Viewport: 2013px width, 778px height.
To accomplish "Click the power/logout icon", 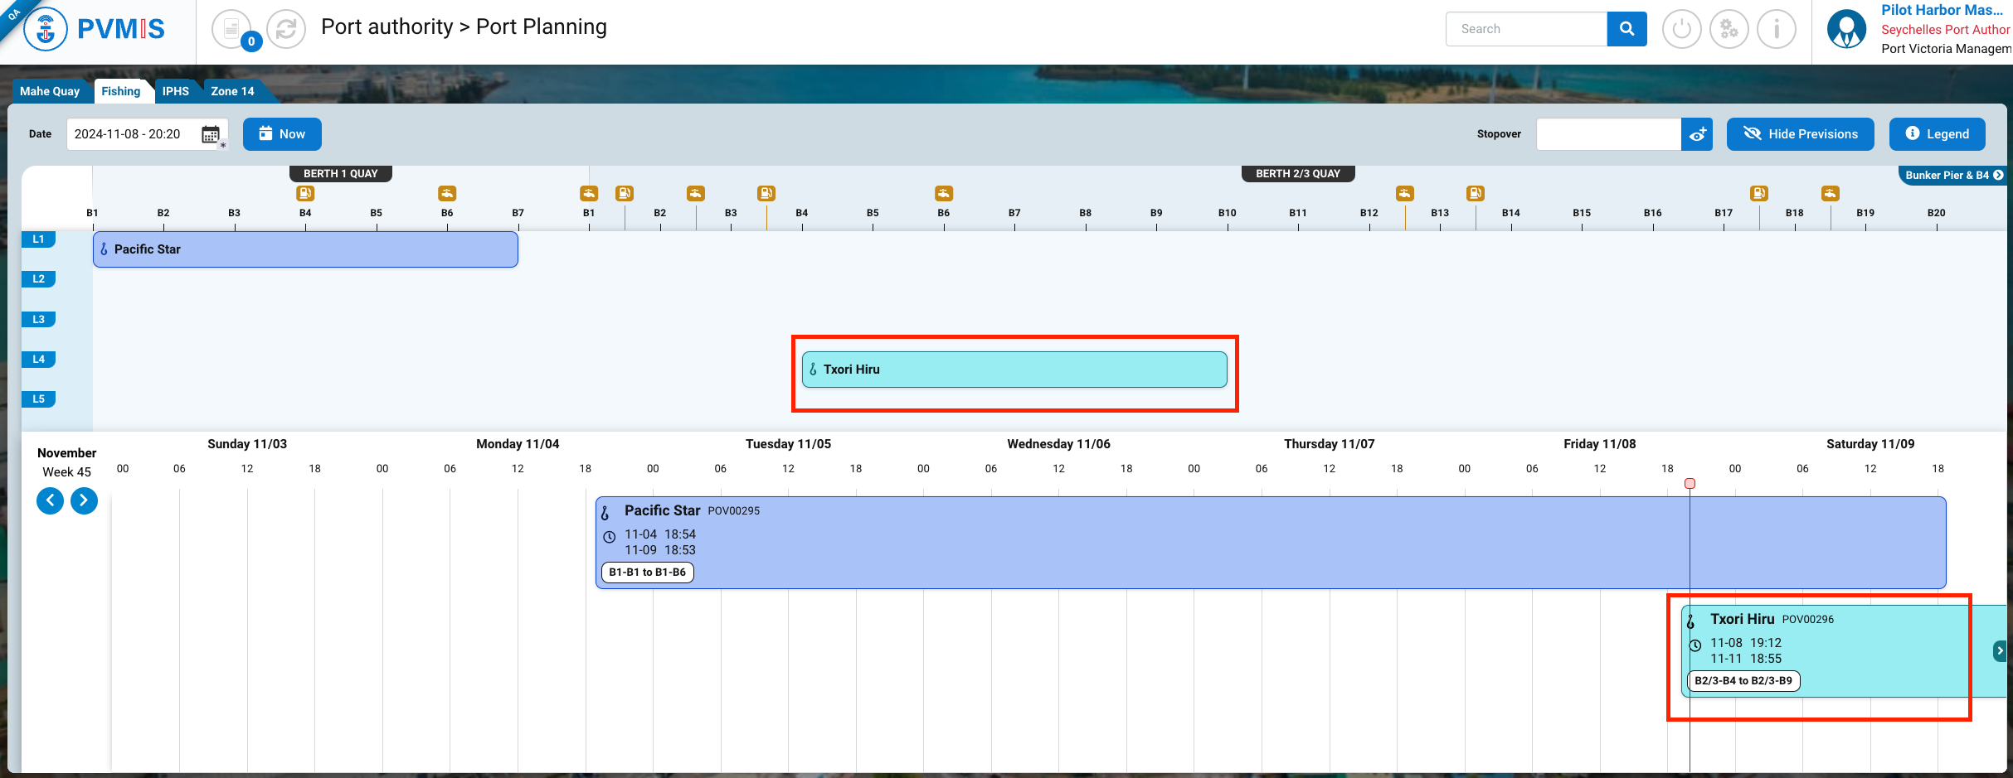I will click(1681, 29).
